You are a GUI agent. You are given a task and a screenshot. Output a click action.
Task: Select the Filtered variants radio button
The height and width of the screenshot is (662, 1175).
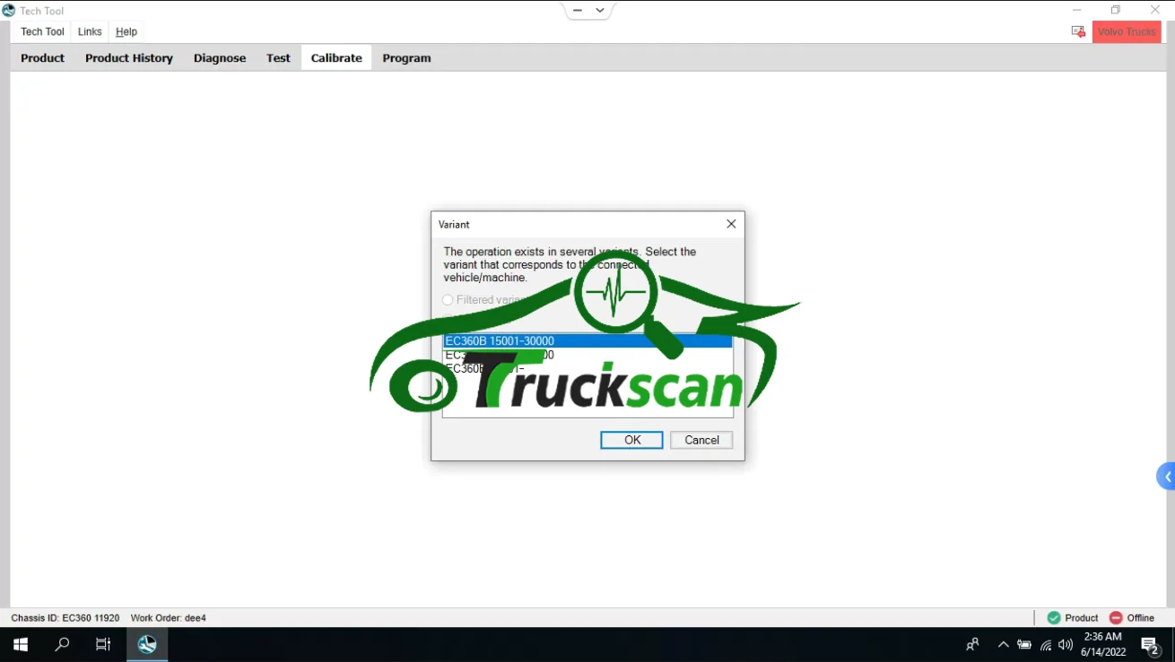coord(448,300)
